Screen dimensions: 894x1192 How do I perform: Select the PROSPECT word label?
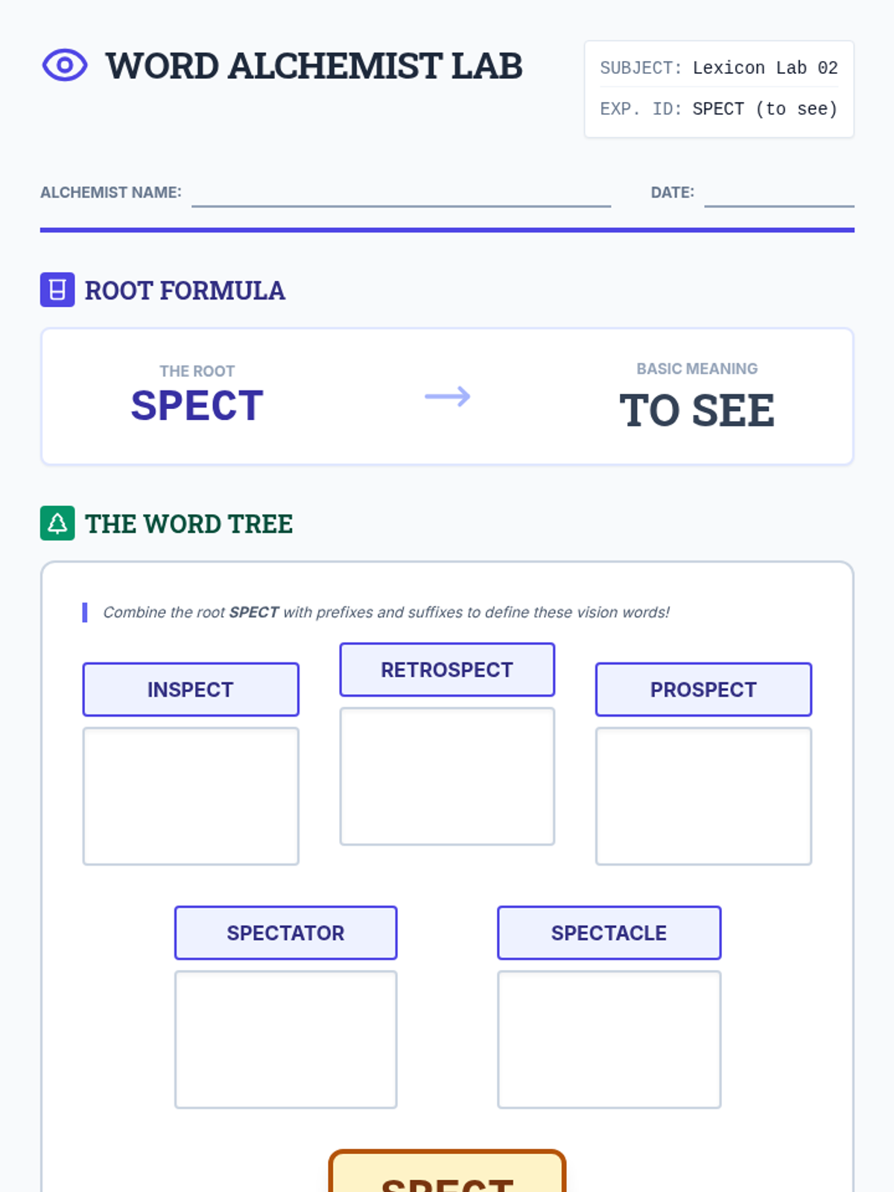(703, 690)
